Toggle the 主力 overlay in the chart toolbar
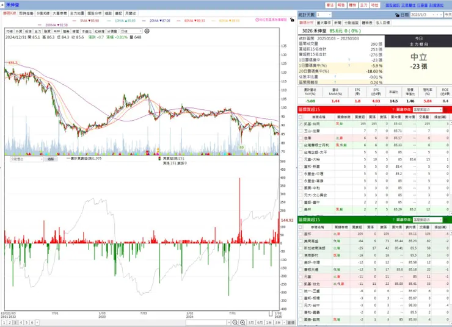 [x=38, y=31]
